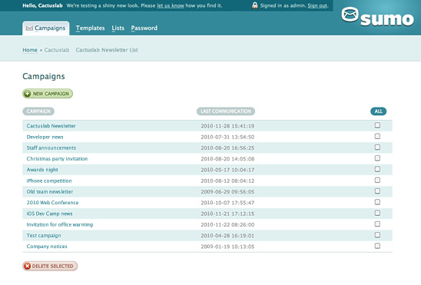Click date 2010-07-31 13:54:50
Screen dimensions: 421x285
pyautogui.click(x=227, y=138)
